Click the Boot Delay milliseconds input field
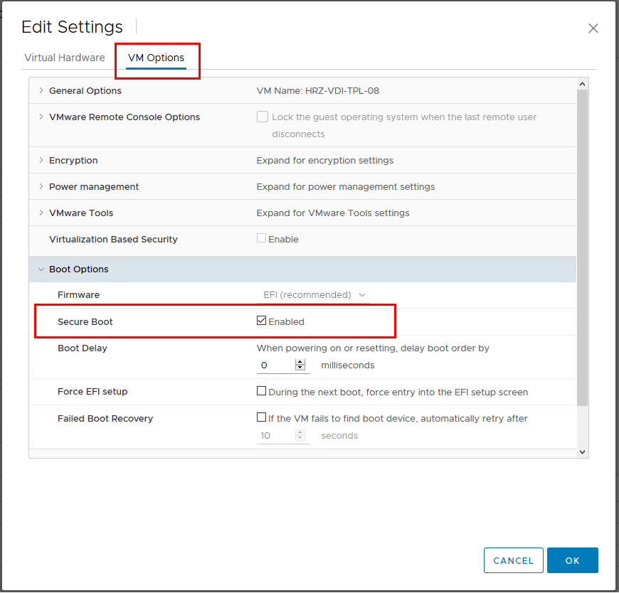 pyautogui.click(x=274, y=365)
